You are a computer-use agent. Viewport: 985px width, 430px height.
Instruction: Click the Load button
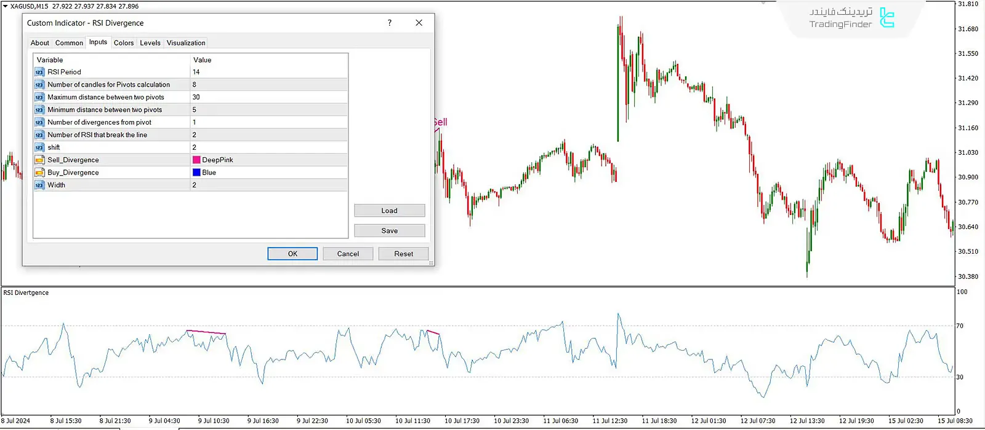[x=389, y=211]
